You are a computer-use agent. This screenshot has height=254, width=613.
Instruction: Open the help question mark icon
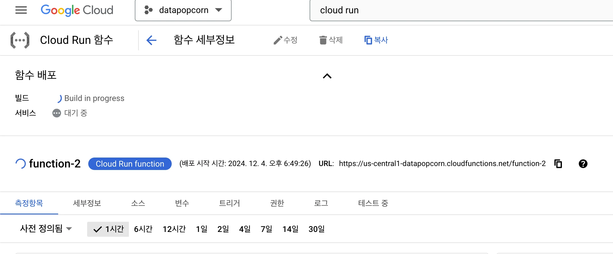coord(583,164)
